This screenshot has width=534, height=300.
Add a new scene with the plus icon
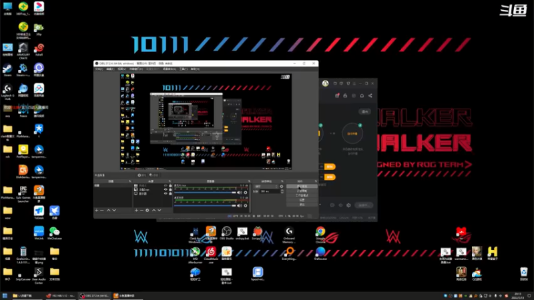pos(96,211)
